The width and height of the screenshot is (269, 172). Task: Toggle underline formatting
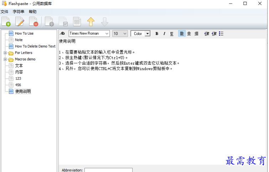click(x=172, y=34)
